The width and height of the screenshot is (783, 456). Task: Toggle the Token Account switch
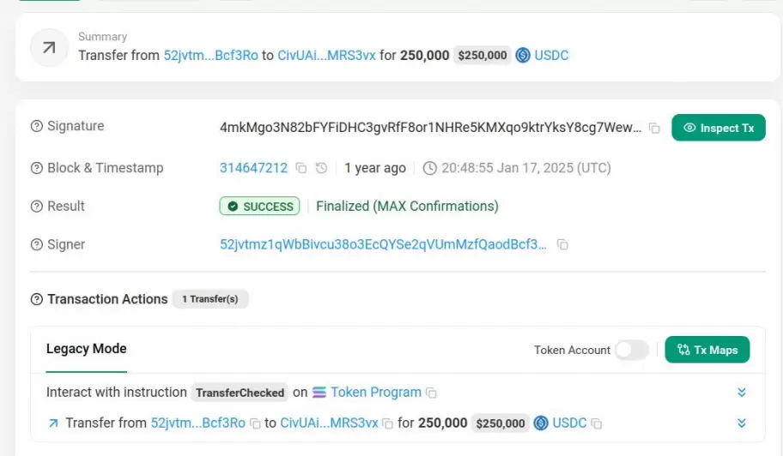(x=632, y=350)
